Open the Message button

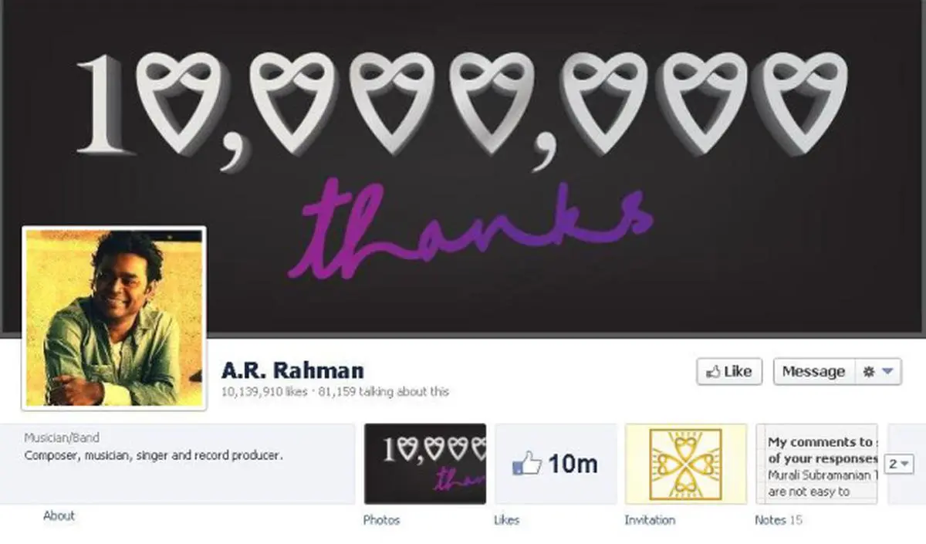point(813,371)
